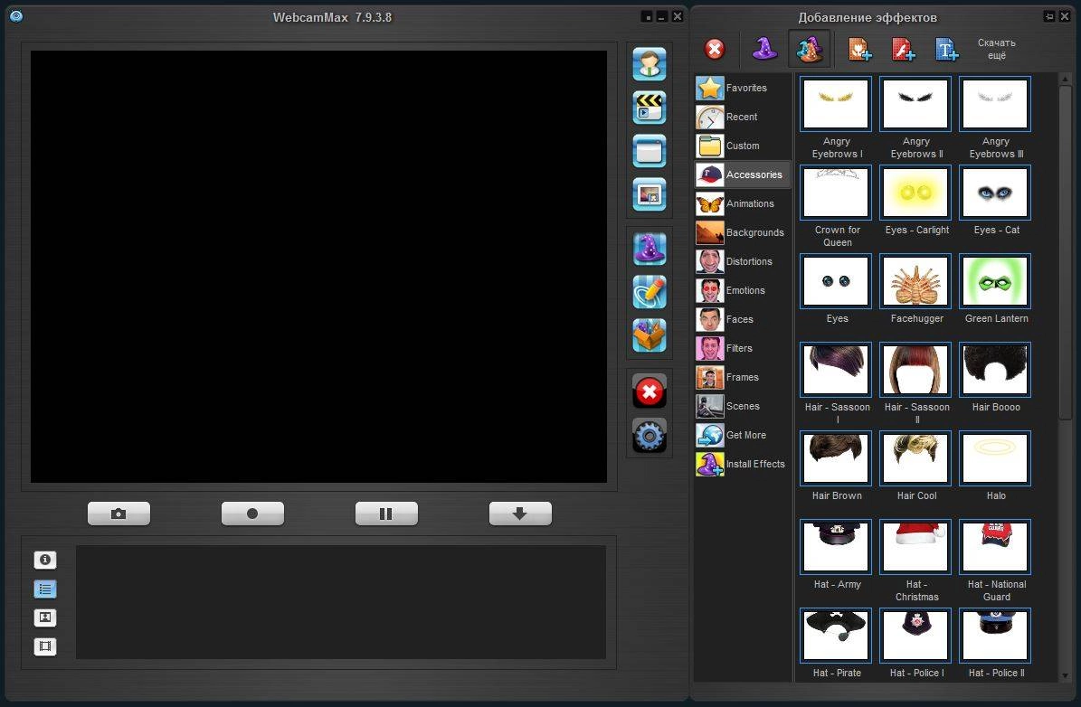
Task: Apply the Eyes - Cat effect
Action: point(995,193)
